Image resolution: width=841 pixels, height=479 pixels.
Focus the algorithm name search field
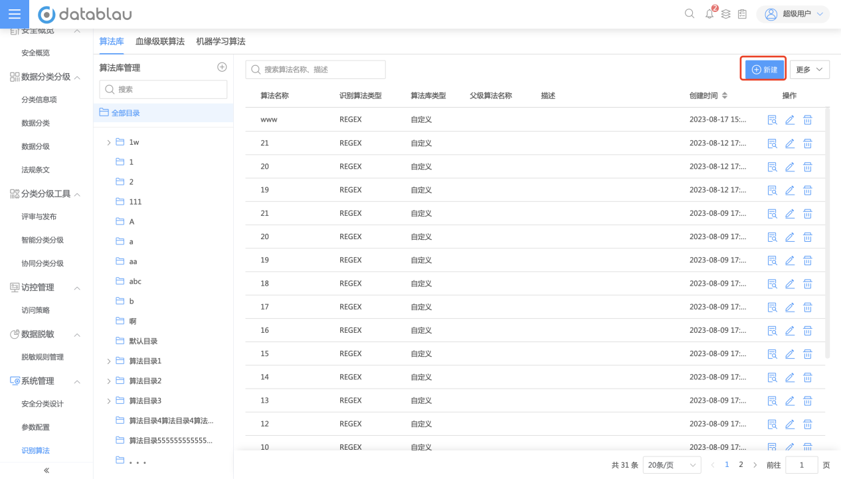coord(316,69)
